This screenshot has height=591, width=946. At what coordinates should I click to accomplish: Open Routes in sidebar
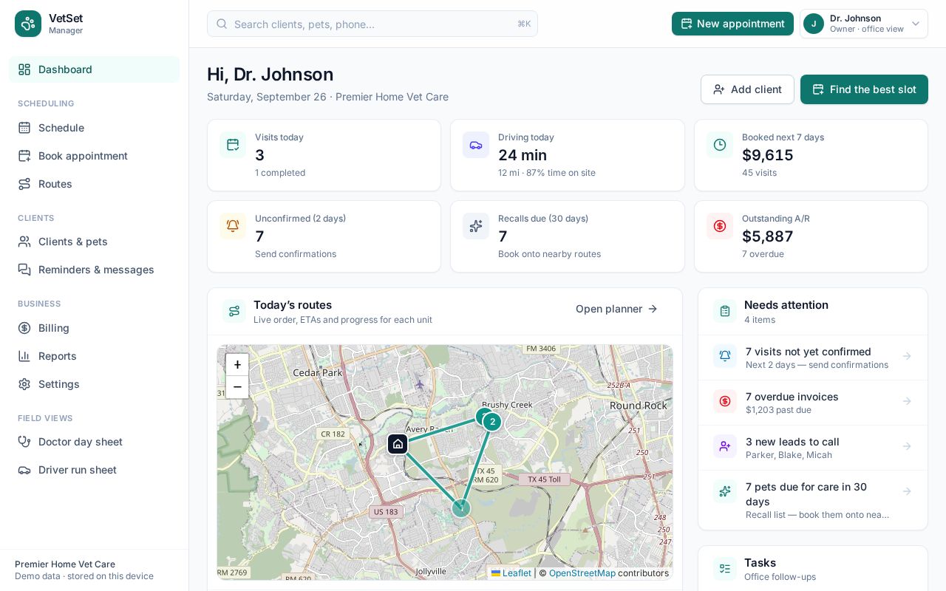(95, 184)
